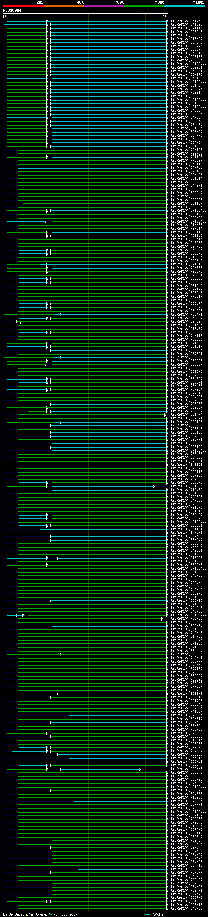
Task: Select hit label UniRef100_Q6F483
Action: pos(187,454)
